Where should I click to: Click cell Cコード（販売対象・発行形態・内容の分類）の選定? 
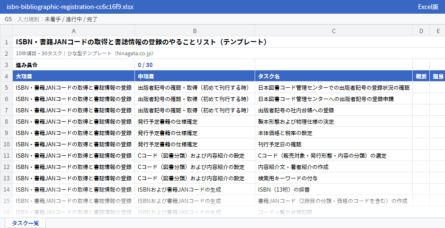[334, 155]
